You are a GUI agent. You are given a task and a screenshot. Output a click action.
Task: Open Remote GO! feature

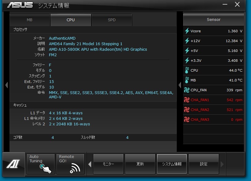[x=70, y=164]
